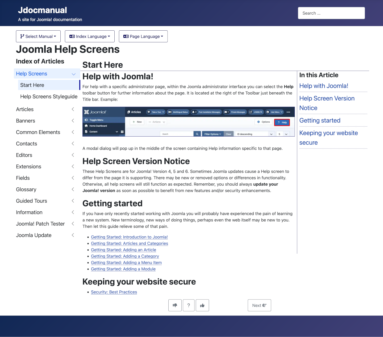Expand the Guided Tours chevron

[x=73, y=201]
